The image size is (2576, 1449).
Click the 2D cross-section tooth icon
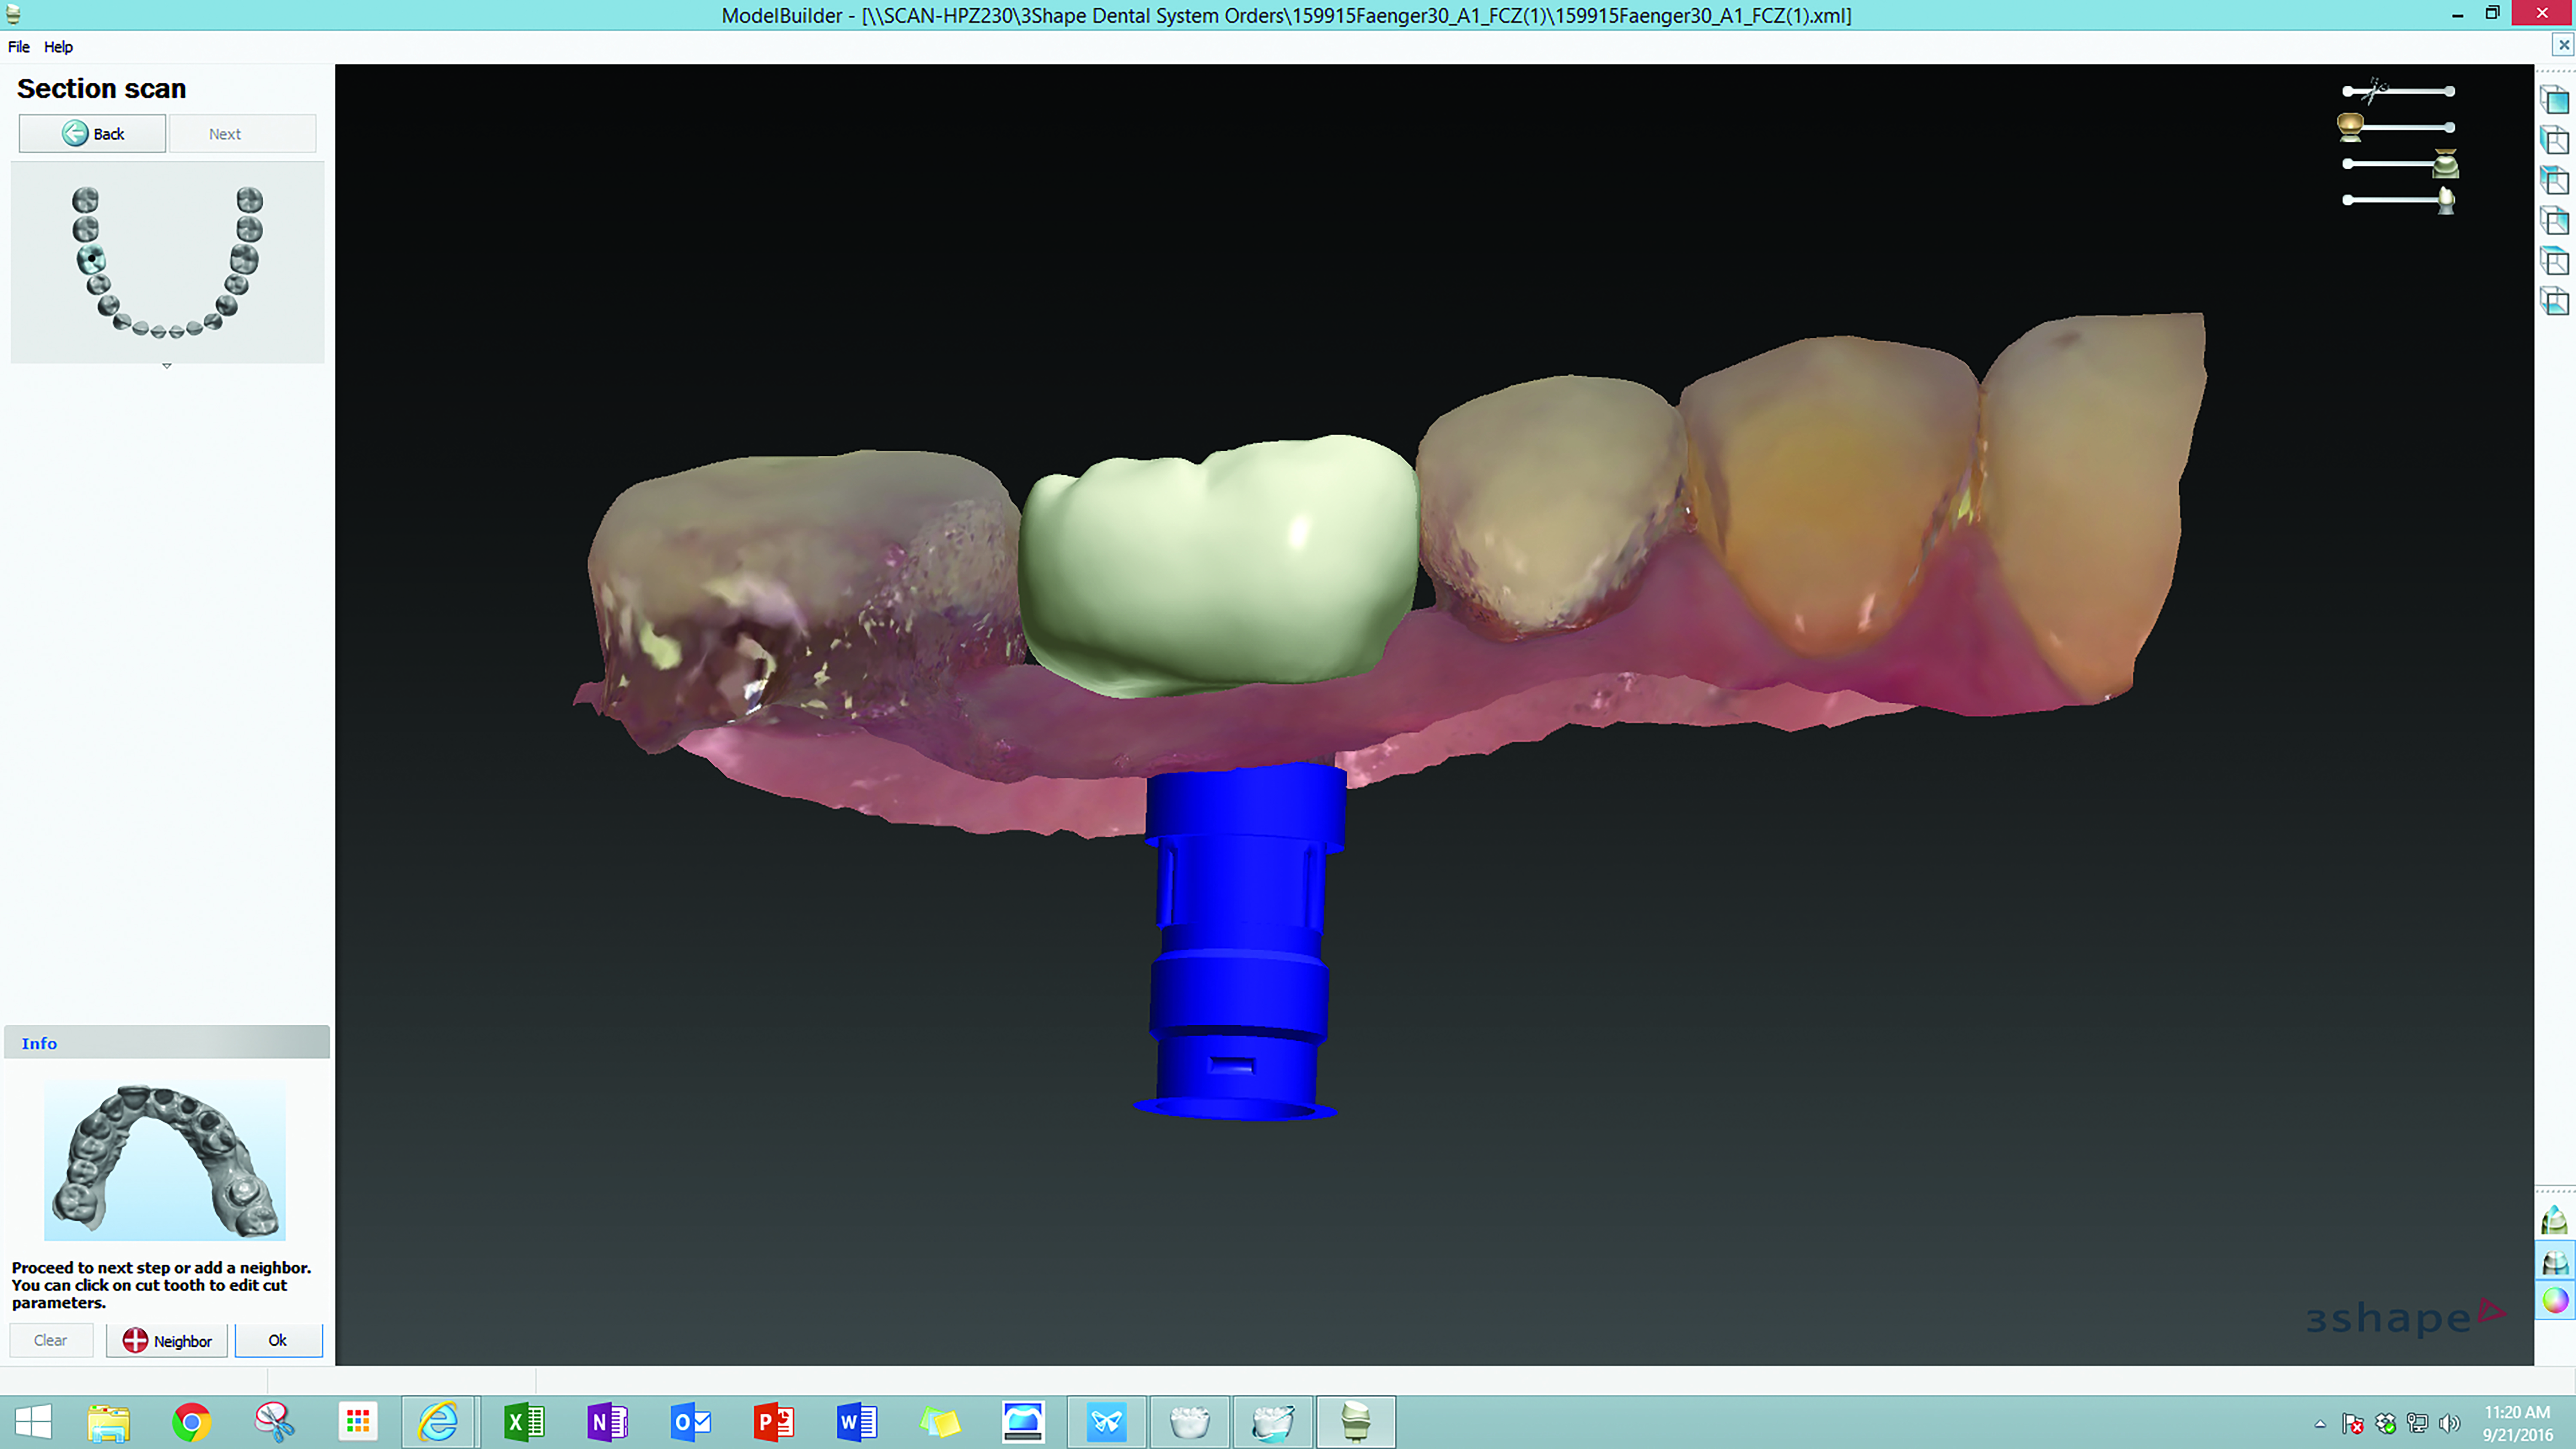coord(2554,1221)
